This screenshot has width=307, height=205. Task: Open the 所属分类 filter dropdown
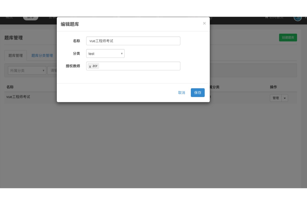coord(27,70)
